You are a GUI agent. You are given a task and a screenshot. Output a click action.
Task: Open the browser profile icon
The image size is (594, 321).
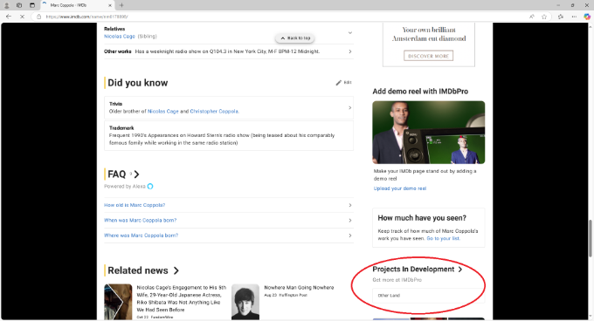(6, 5)
